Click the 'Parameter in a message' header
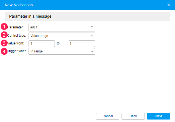This screenshot has width=175, height=122. [30, 16]
